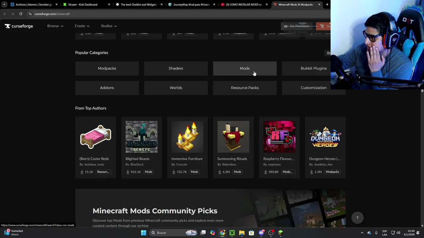The image size is (424, 238).
Task: Visit author Relentless profile
Action: [x=229, y=165]
